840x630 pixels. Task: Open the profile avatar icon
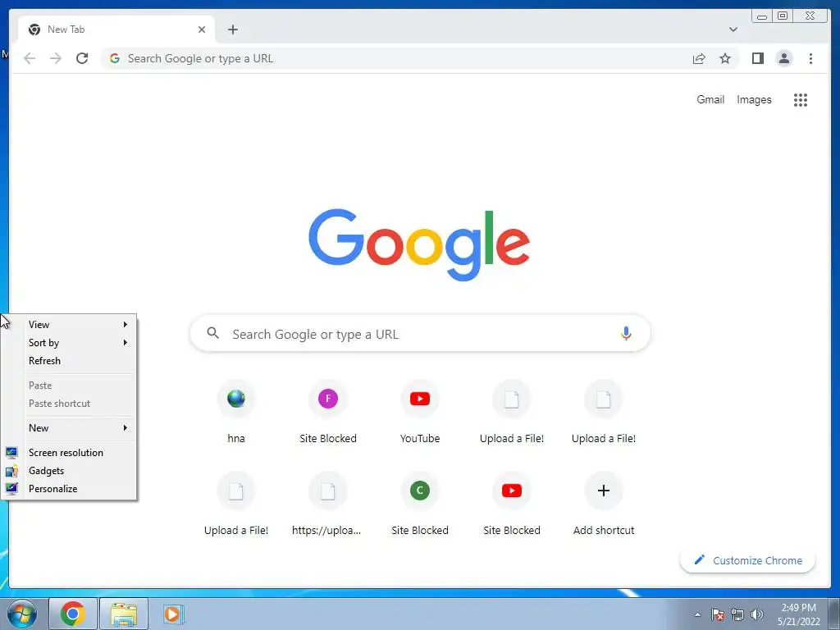[783, 58]
